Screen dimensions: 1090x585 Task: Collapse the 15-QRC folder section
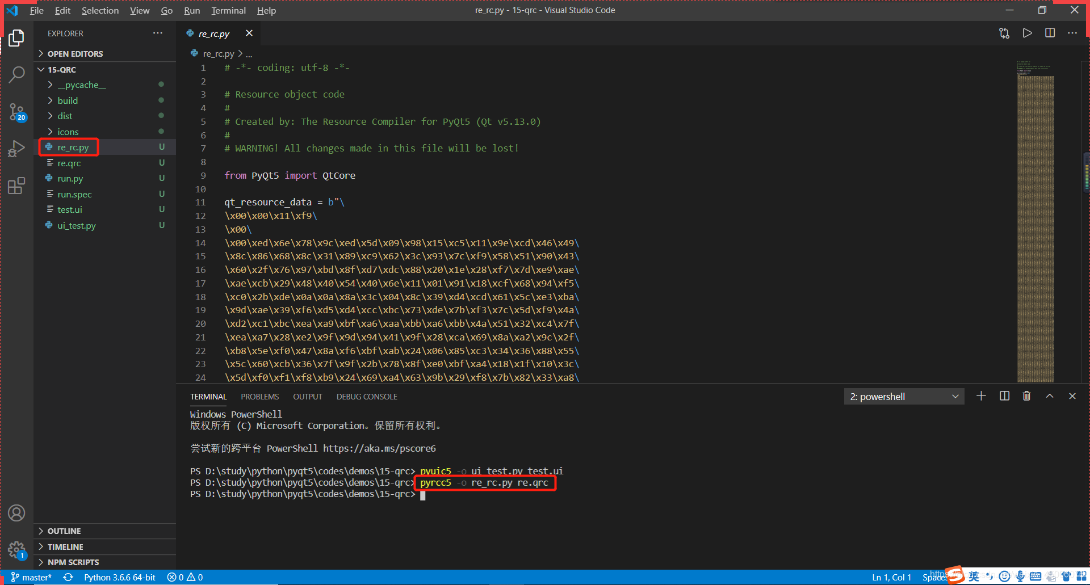pyautogui.click(x=105, y=70)
